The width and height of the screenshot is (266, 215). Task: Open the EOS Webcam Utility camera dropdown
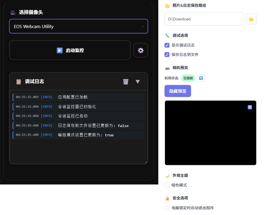point(79,26)
